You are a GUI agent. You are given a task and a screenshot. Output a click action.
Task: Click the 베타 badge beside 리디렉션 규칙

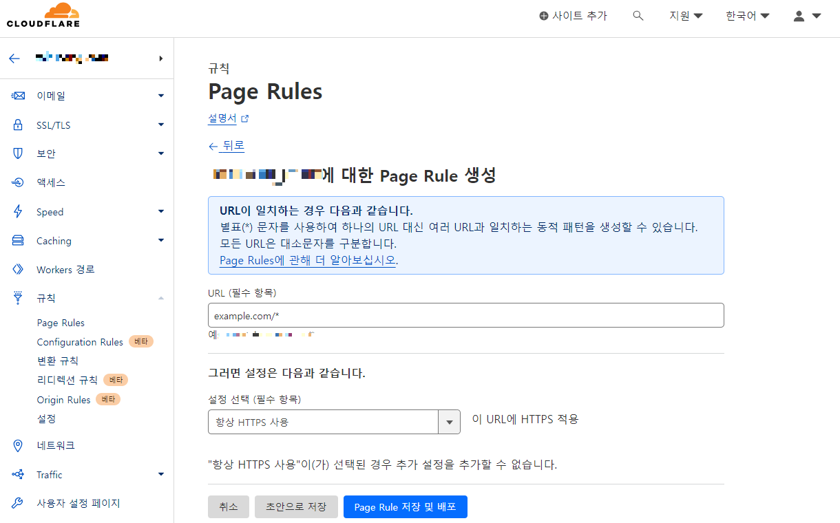click(x=116, y=380)
